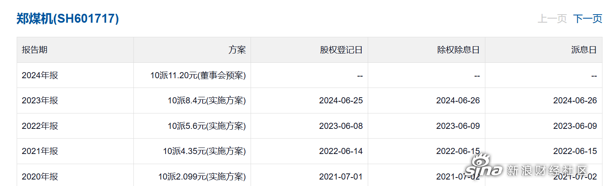The height and width of the screenshot is (186, 609).
Task: Open the 郑煤机(SH601717) stock title
Action: point(68,19)
